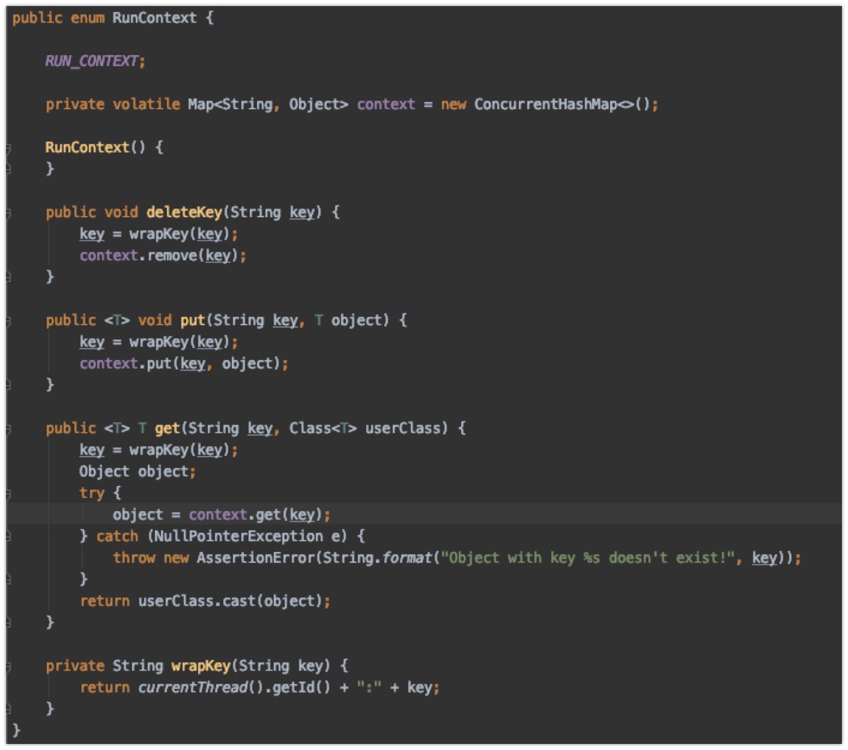
Task: Click 'context.put(key, object);' statement
Action: (184, 363)
